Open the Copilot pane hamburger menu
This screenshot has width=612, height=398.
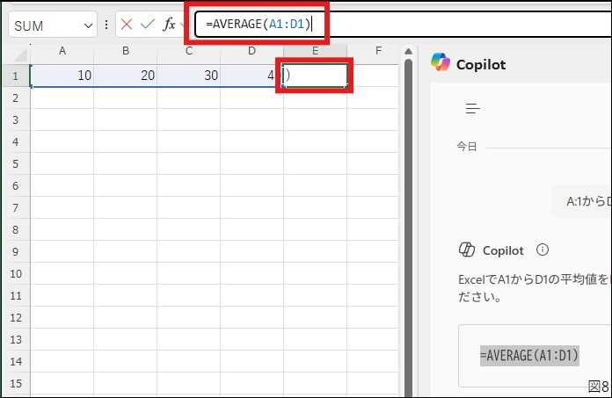tap(472, 109)
